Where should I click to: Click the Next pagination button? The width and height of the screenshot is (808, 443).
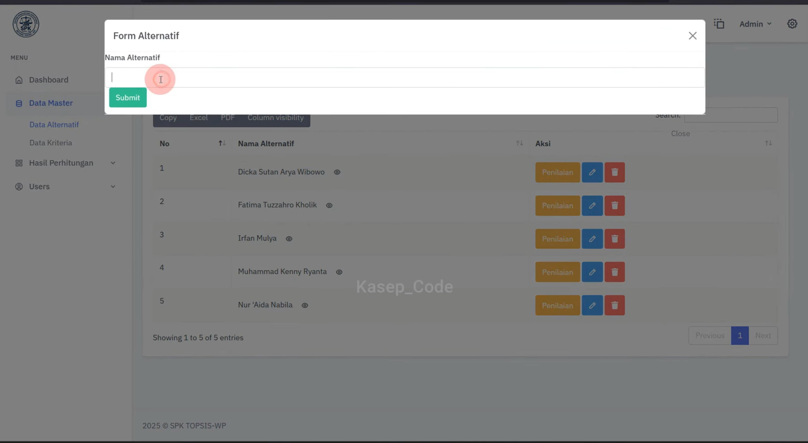[x=763, y=336]
